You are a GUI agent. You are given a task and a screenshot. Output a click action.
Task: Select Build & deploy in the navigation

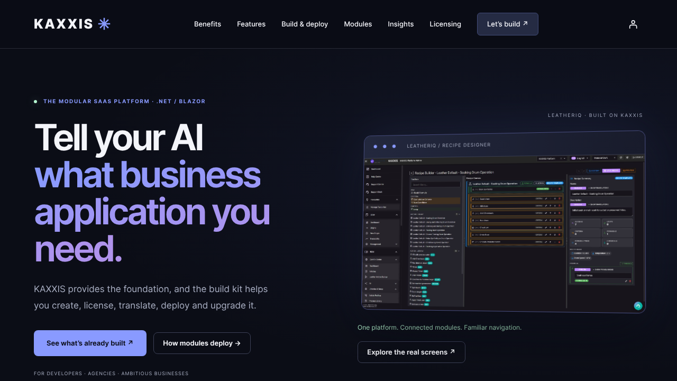[x=305, y=24]
